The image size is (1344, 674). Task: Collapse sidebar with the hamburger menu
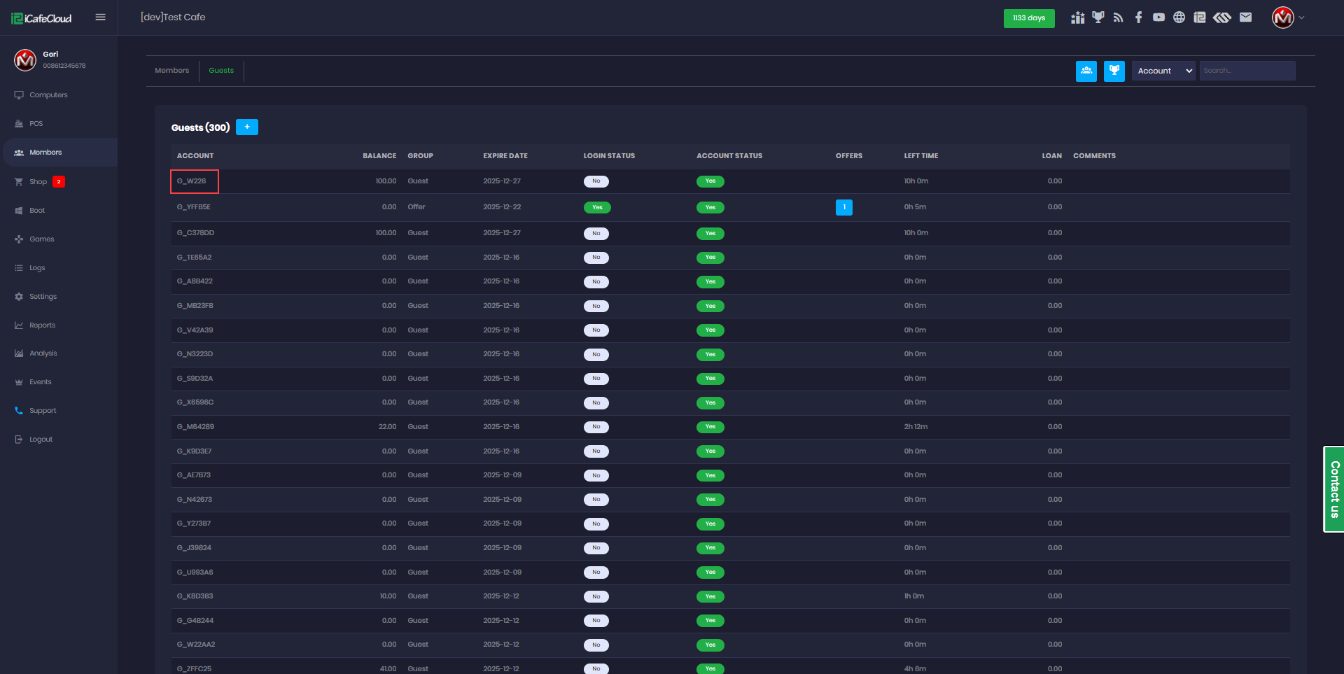click(100, 17)
